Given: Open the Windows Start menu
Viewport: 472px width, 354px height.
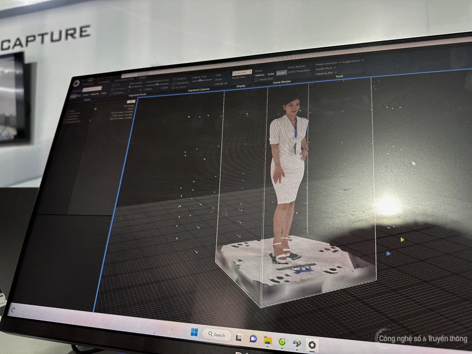Looking at the screenshot, I should [194, 332].
